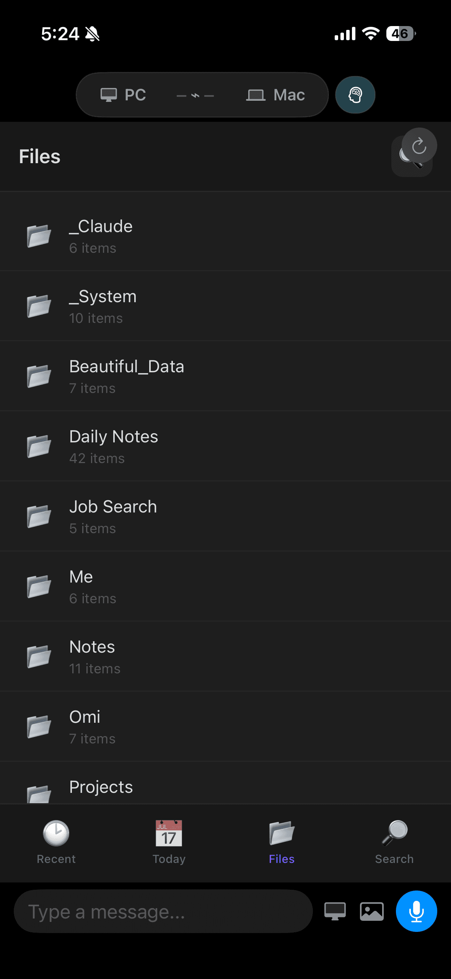Tap the image attachment icon
This screenshot has width=451, height=979.
click(x=371, y=911)
